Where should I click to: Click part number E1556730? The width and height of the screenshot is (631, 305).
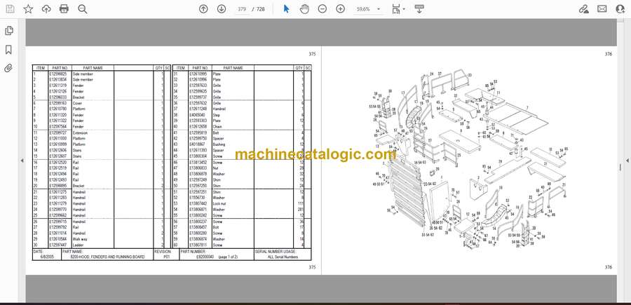(197, 198)
